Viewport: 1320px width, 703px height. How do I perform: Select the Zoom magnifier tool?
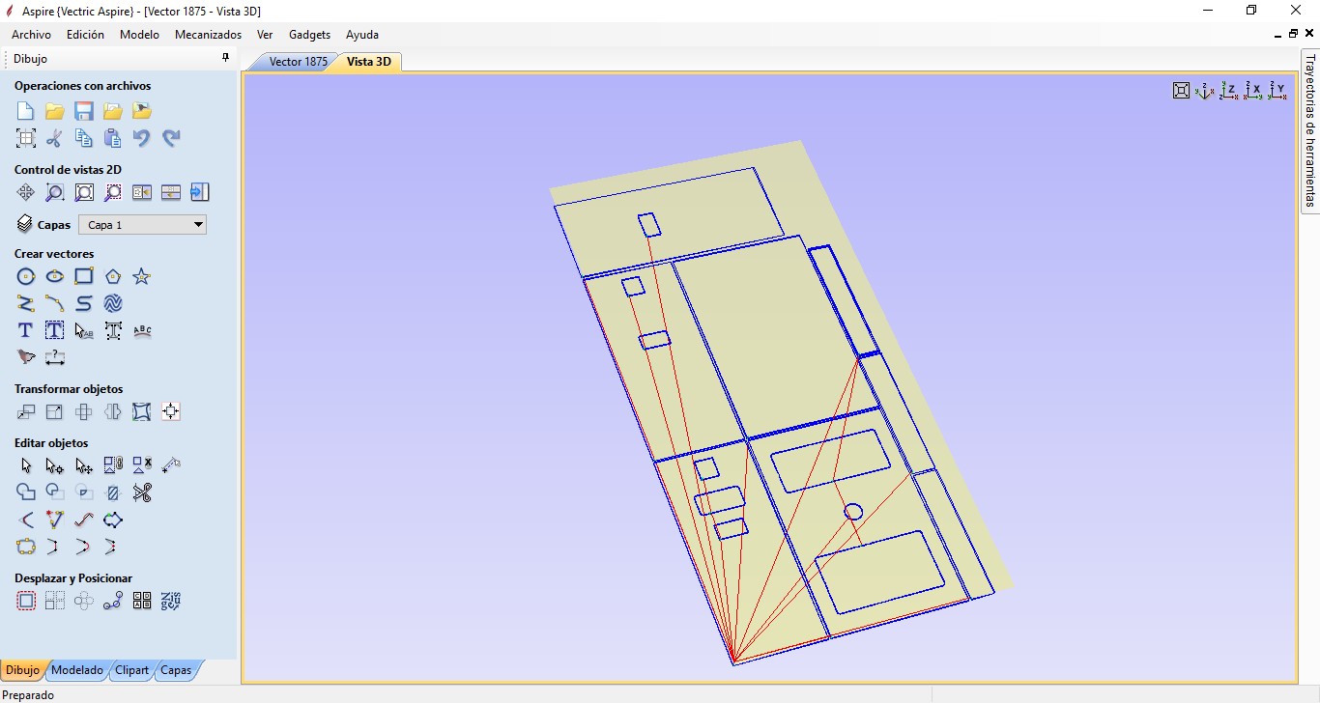(x=55, y=192)
